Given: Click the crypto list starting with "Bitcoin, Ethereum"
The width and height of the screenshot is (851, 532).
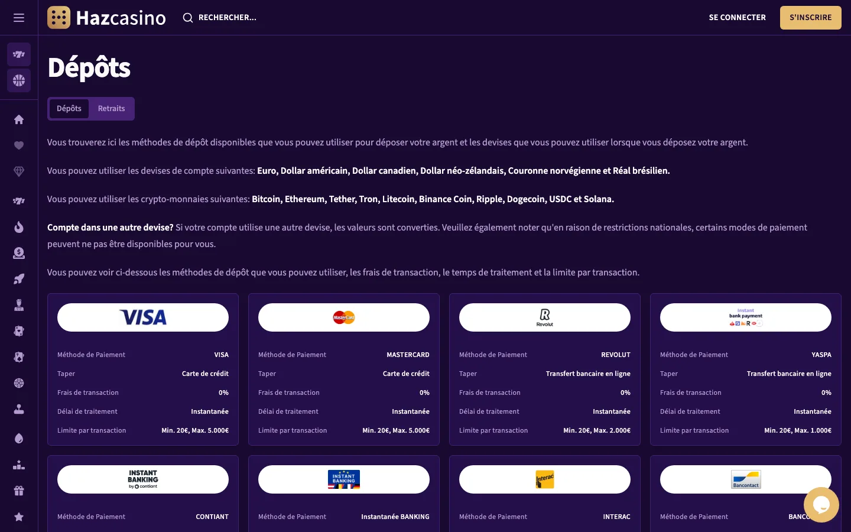Looking at the screenshot, I should pos(433,199).
